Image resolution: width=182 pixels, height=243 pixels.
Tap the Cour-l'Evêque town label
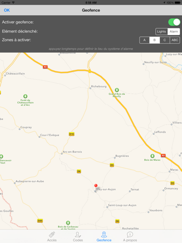[50, 135]
